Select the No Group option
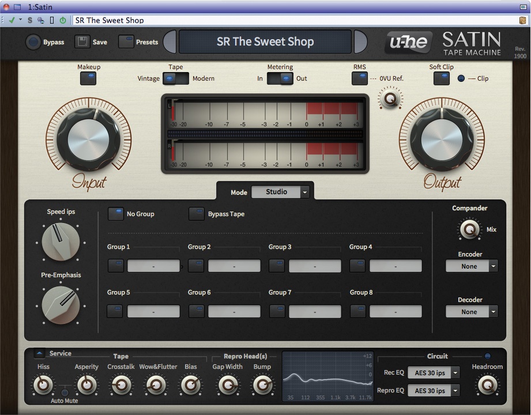This screenshot has width=531, height=415. 115,214
